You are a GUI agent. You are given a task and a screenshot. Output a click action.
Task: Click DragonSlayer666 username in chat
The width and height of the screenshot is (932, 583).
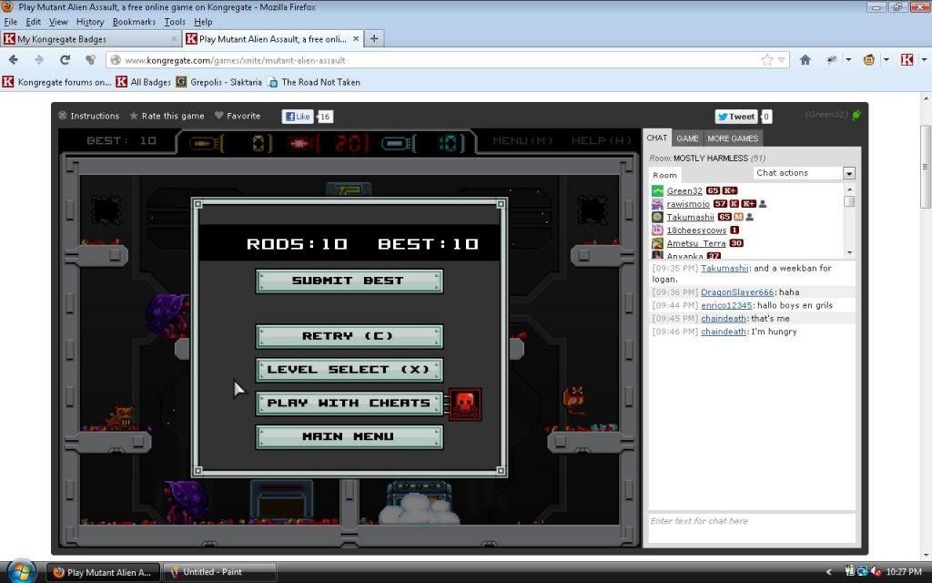pos(737,292)
